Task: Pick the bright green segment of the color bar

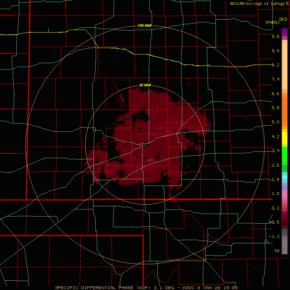Action: coord(285,155)
